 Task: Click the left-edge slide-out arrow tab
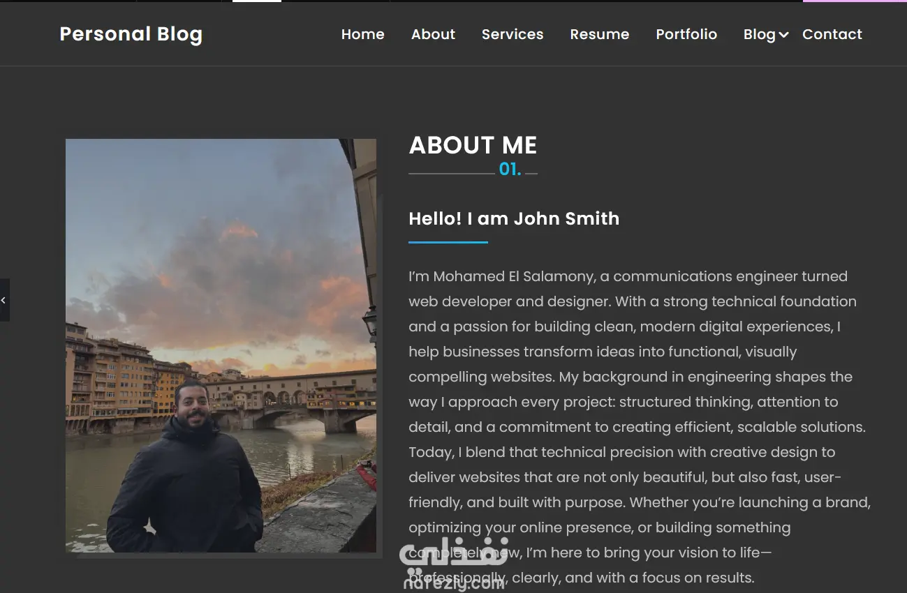4,300
